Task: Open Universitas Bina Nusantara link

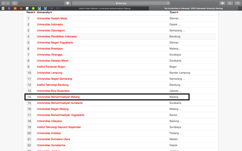Action: click(53, 91)
